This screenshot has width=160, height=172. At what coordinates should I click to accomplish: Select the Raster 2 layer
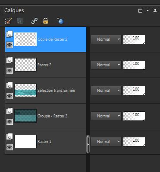tap(46, 65)
